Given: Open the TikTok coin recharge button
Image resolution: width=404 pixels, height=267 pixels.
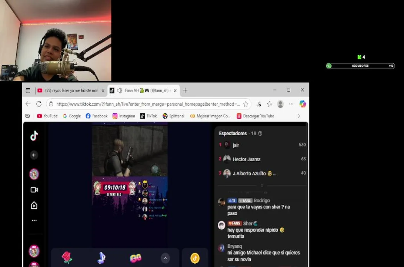Looking at the screenshot, I should [195, 258].
